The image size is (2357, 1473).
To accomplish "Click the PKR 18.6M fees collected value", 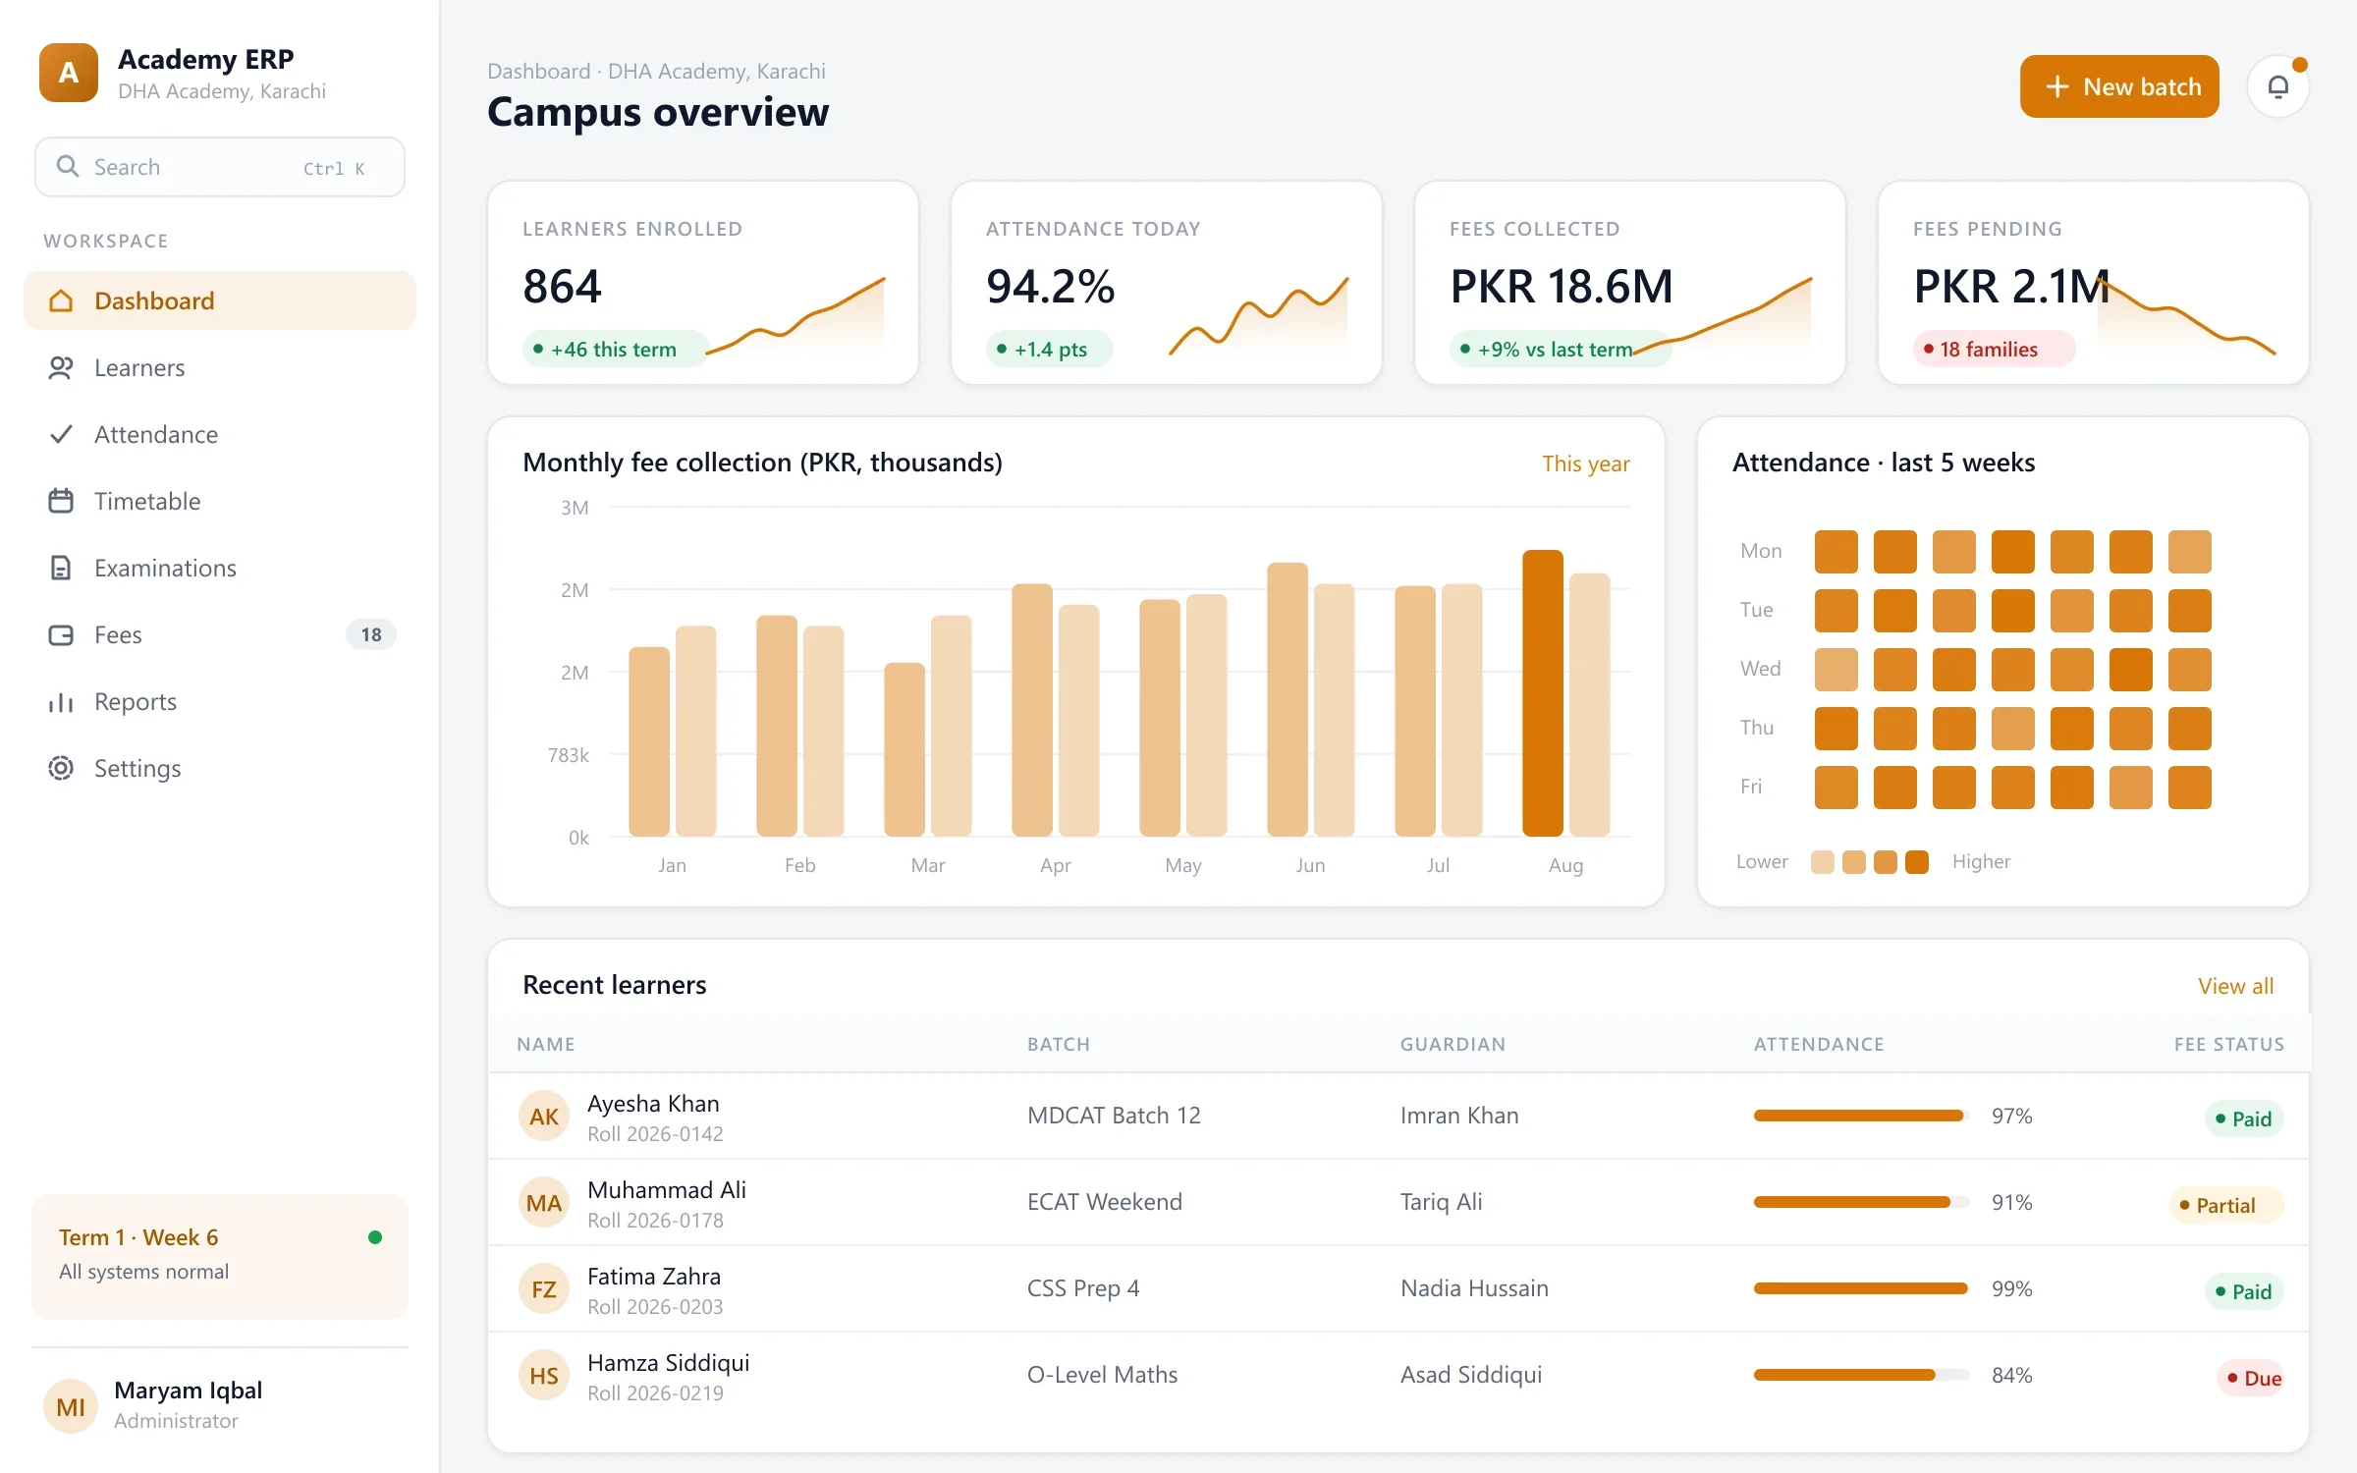I will (1562, 287).
